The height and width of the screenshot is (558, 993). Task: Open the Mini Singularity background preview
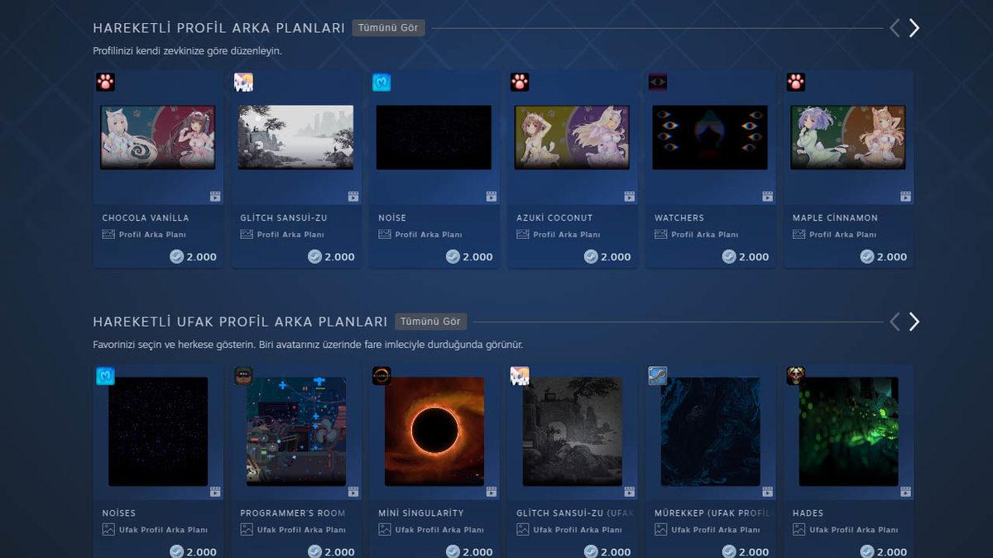click(x=434, y=431)
